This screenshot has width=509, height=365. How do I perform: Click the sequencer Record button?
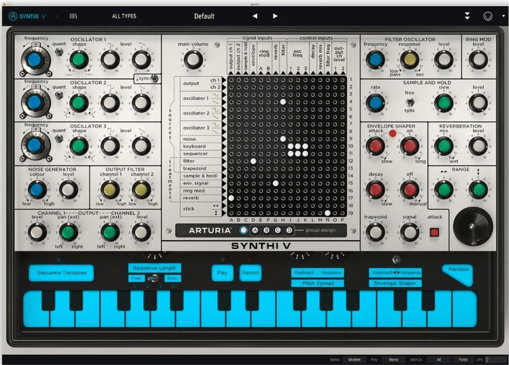[250, 273]
